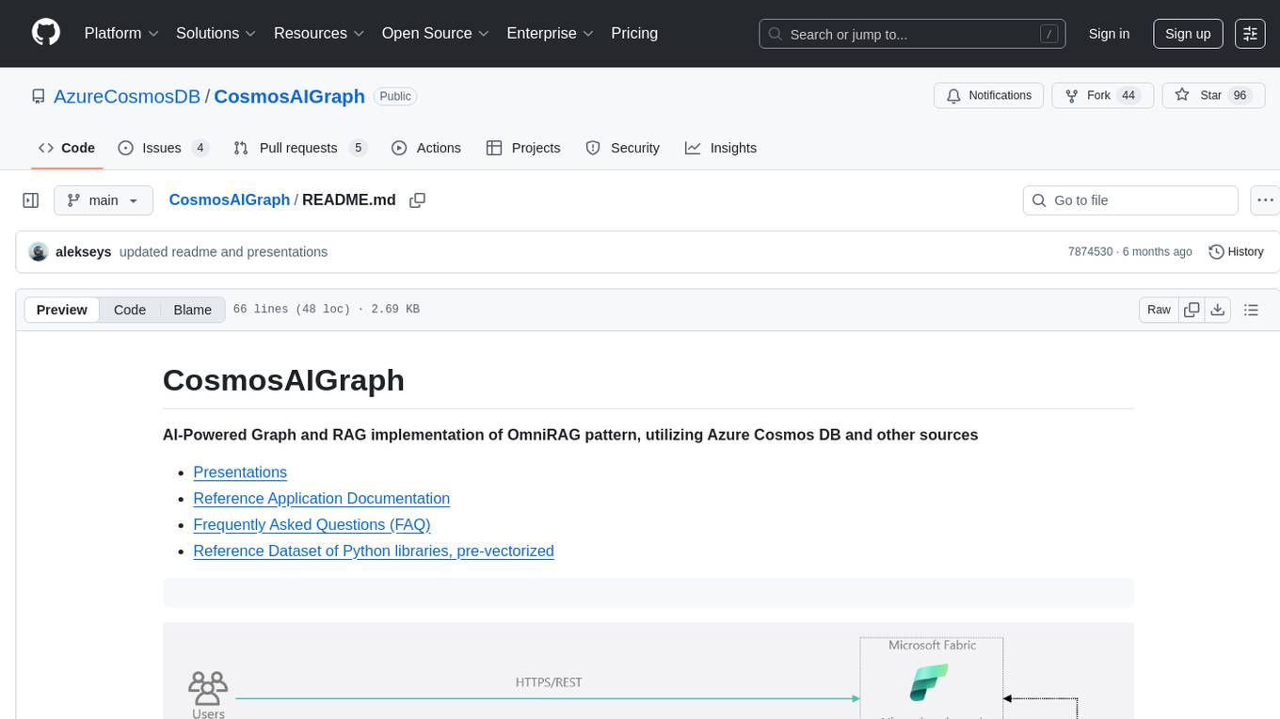Screen dimensions: 1280x719
Task: Expand the Platform menu
Action: tap(121, 33)
